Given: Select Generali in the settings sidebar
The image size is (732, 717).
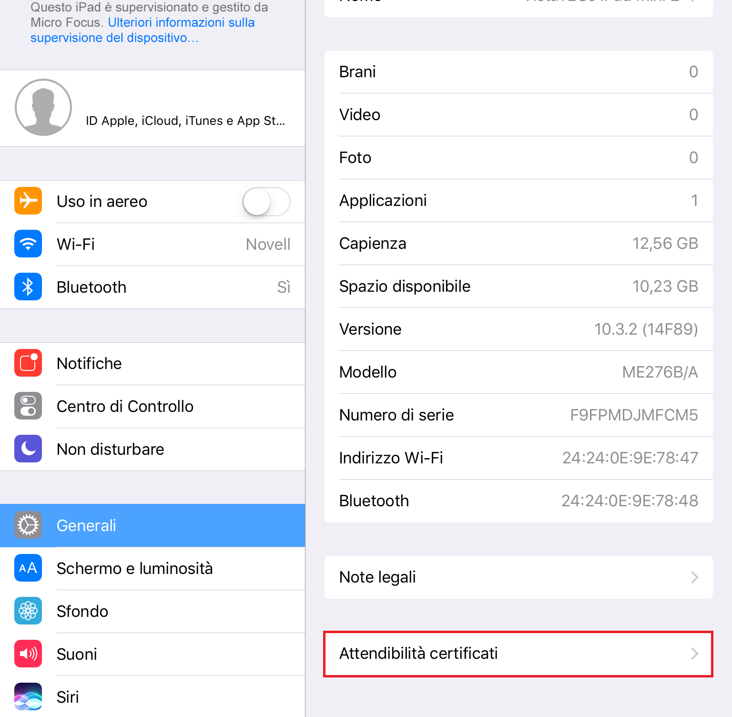Looking at the screenshot, I should pyautogui.click(x=152, y=525).
